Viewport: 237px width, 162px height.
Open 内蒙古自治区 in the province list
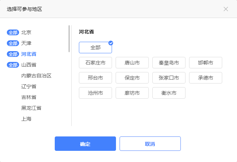[x=36, y=76]
